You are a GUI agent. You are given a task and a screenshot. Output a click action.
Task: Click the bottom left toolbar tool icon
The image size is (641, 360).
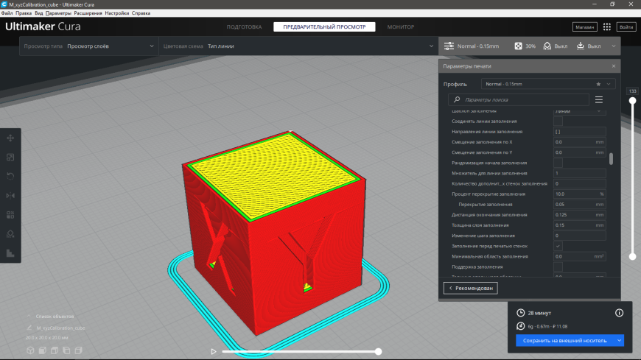pos(10,253)
